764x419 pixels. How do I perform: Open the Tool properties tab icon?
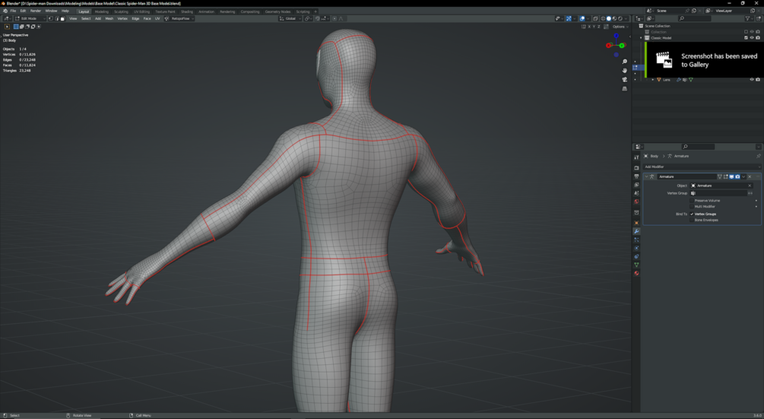pyautogui.click(x=636, y=157)
